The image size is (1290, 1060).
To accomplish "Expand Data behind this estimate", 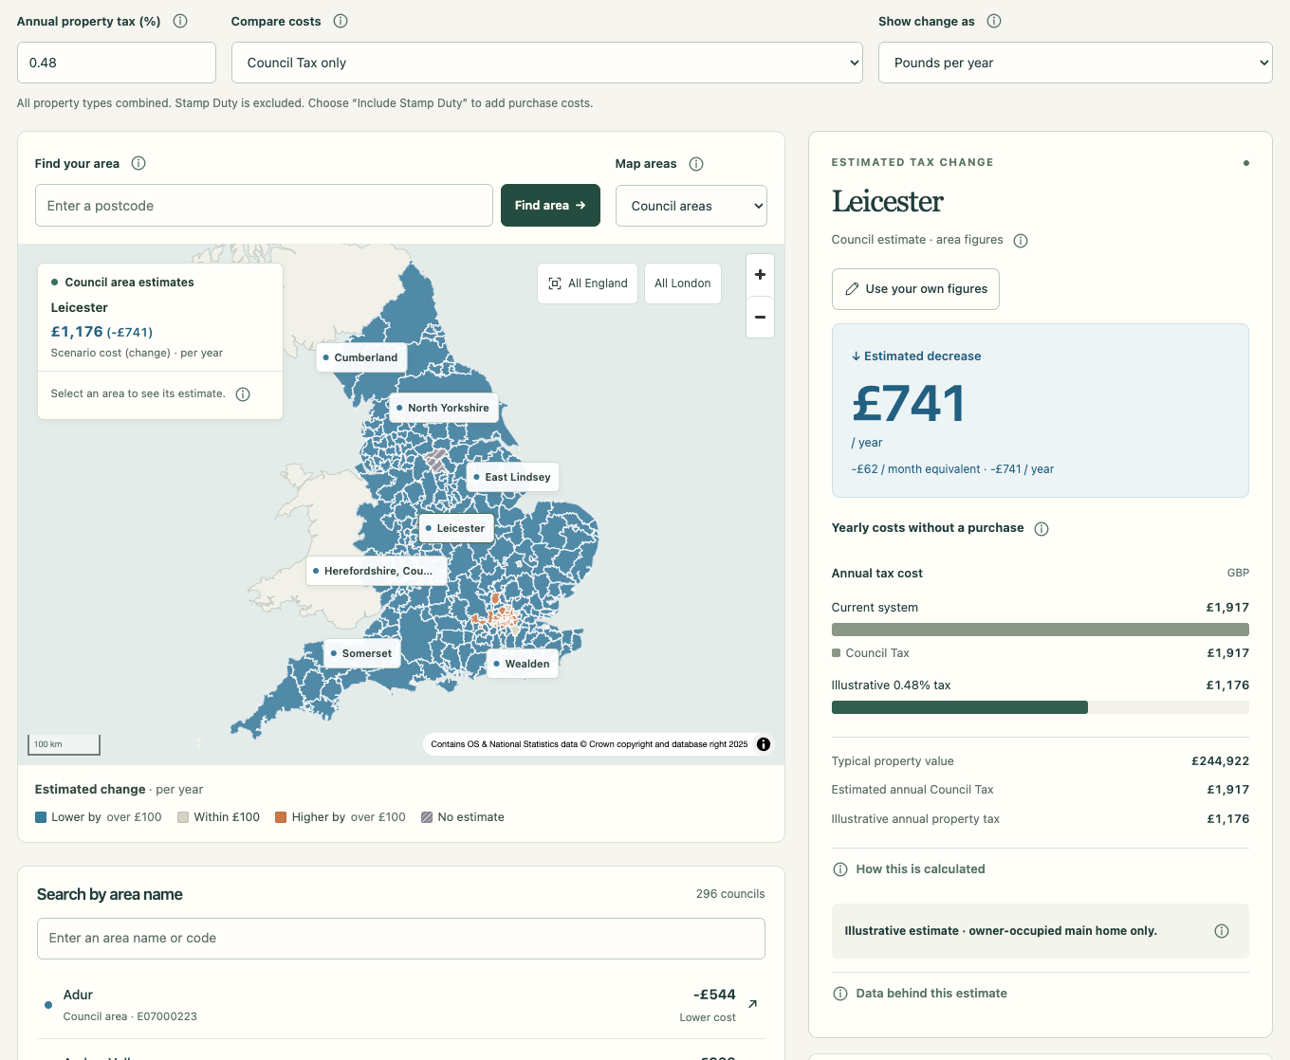I will [x=920, y=994].
